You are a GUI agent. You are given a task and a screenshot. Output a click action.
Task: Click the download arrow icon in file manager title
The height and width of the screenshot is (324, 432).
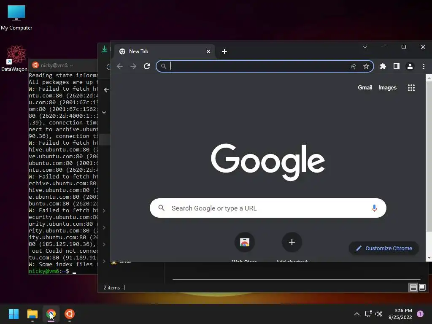click(105, 49)
